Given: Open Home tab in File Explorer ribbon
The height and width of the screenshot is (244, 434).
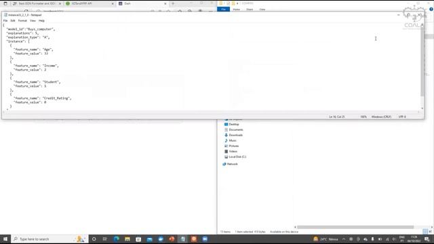Looking at the screenshot, I should coord(237,9).
